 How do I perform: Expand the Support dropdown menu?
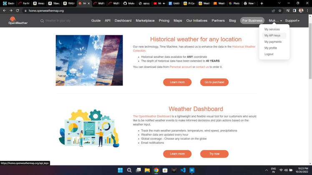pyautogui.click(x=292, y=21)
